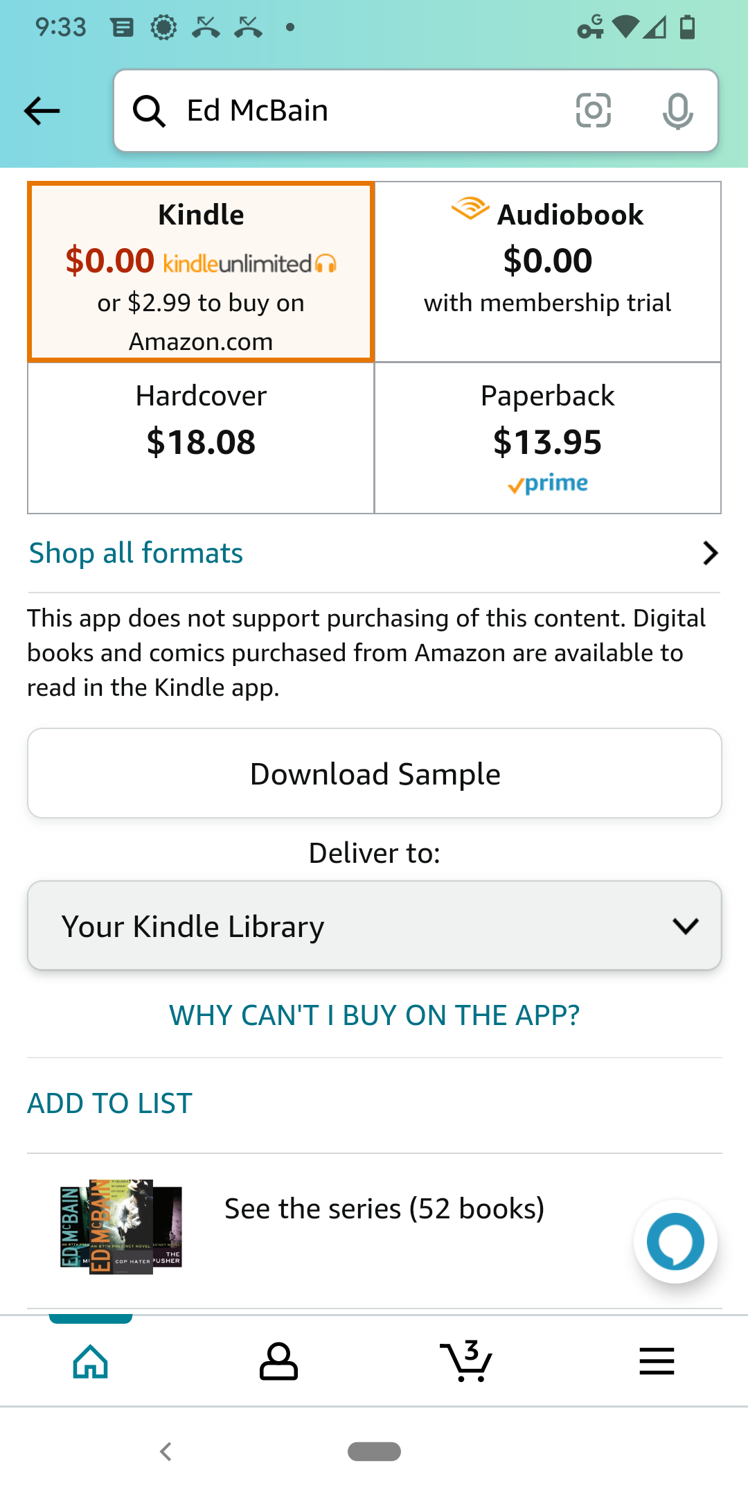Tap the microphone voice search icon

[x=677, y=111]
